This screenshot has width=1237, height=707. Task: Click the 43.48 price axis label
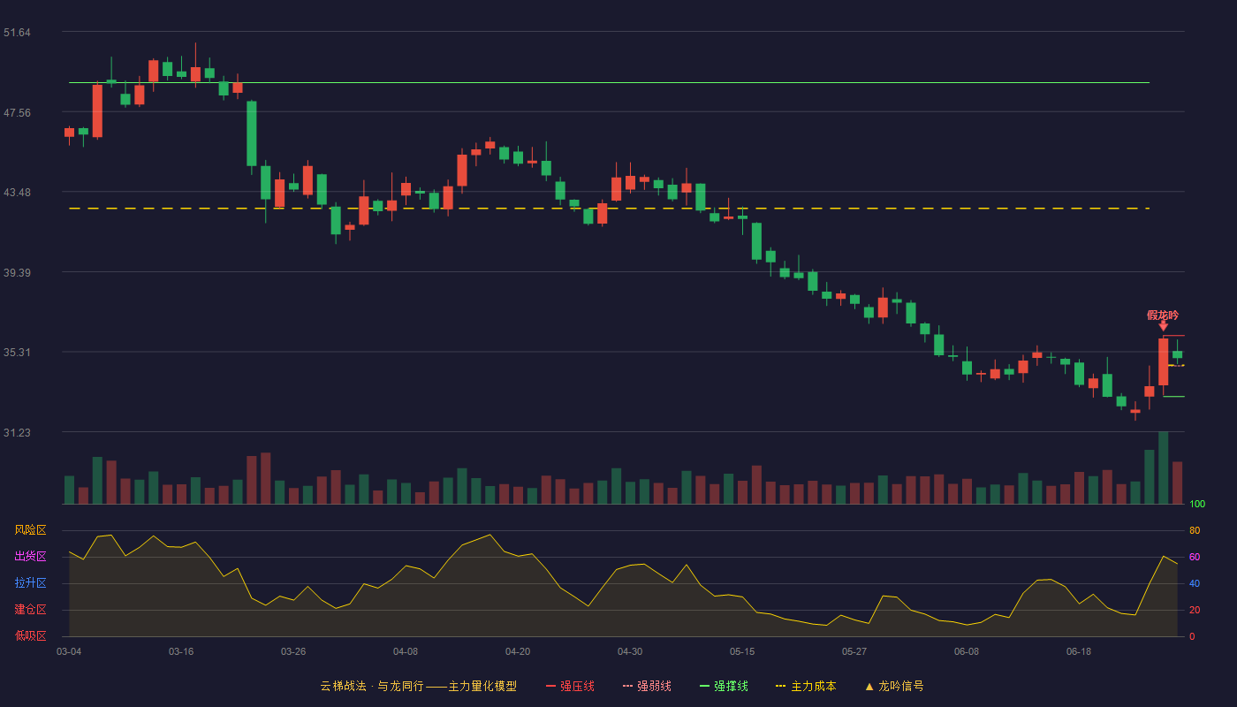click(17, 193)
